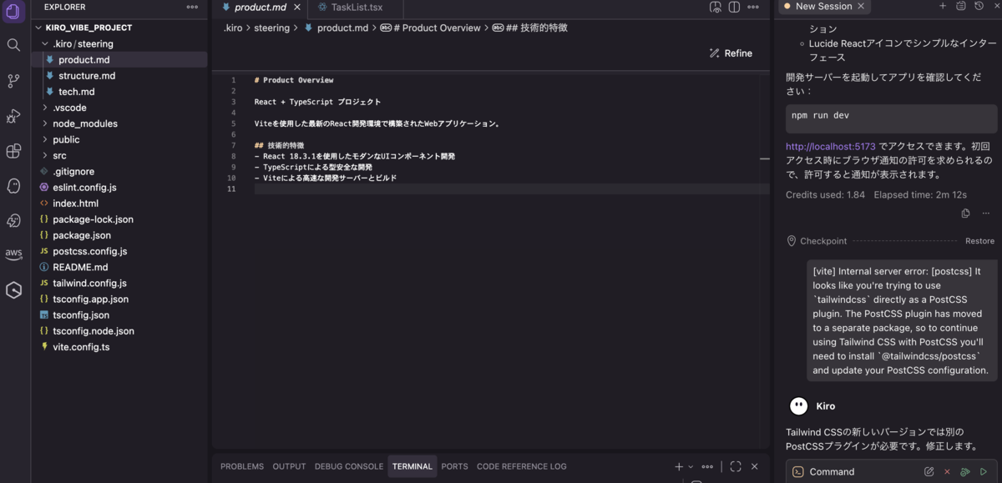
Task: Close the New Session chat tab
Action: [861, 6]
